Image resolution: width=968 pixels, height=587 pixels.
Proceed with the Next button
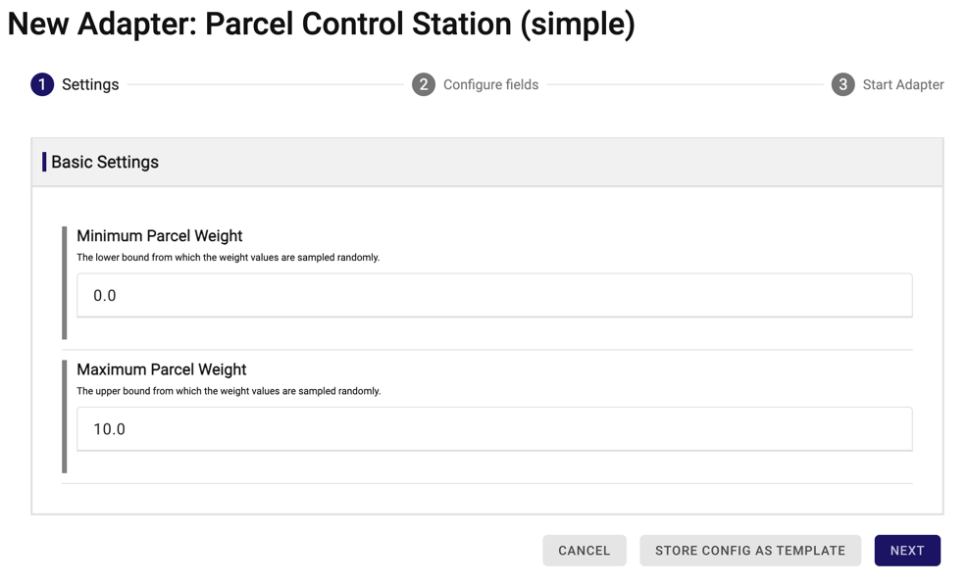907,551
